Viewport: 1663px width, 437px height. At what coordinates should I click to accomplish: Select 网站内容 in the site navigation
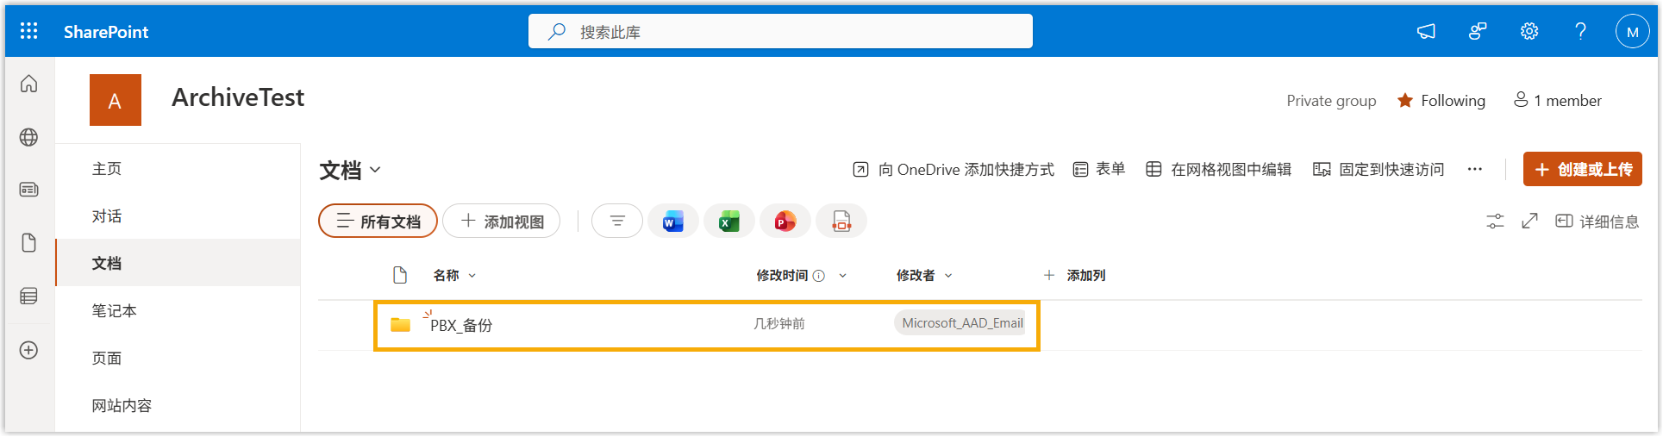coord(122,405)
